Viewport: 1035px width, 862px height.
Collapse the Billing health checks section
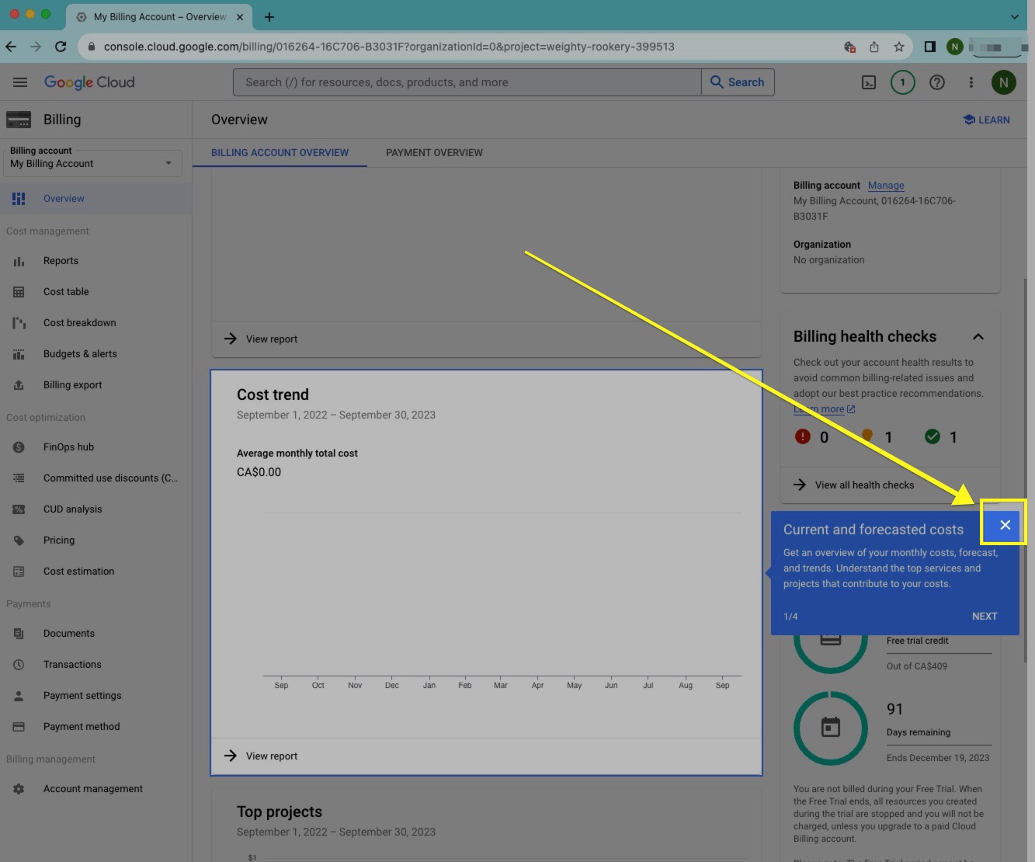pos(978,336)
